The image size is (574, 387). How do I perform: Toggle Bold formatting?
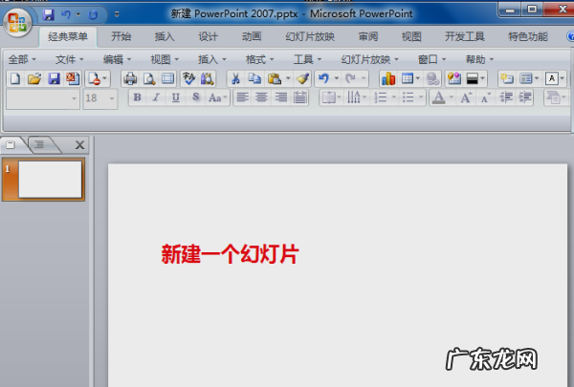[x=137, y=97]
